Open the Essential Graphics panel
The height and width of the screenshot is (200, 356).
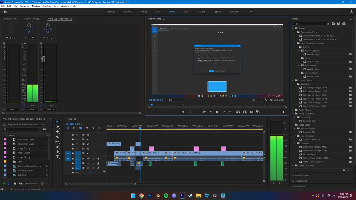tap(301, 175)
